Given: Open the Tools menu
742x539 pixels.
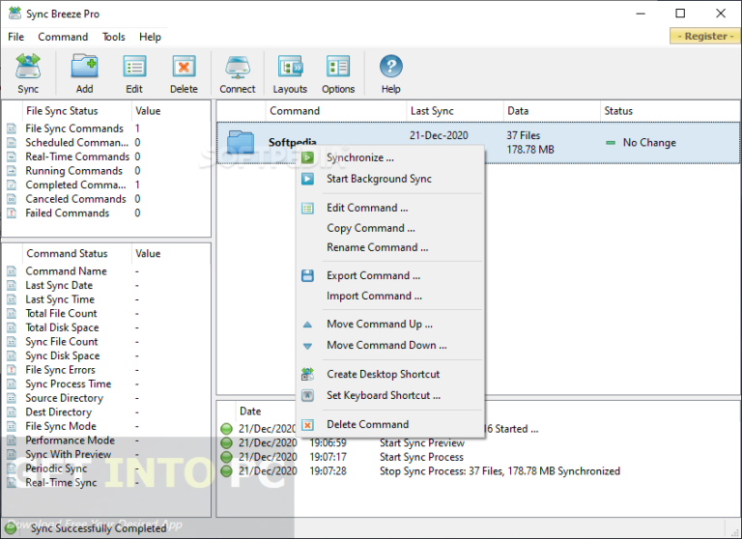Looking at the screenshot, I should (114, 37).
